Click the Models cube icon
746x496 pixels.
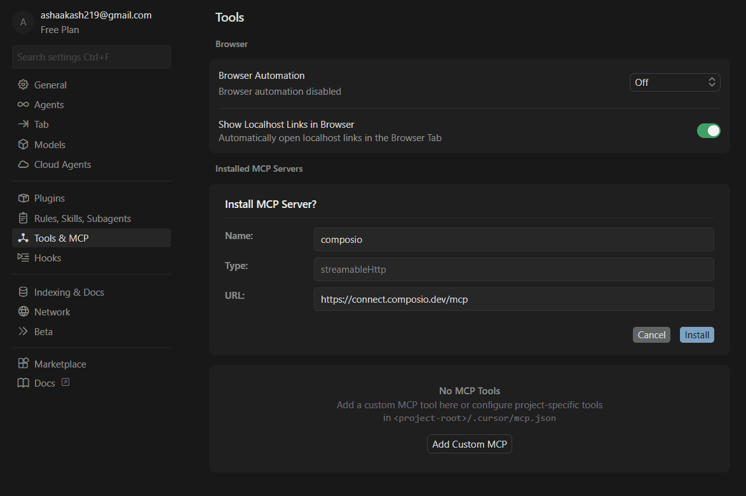(x=23, y=144)
